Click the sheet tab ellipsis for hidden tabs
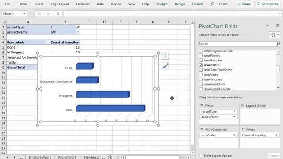283x159 pixels. pos(22,157)
